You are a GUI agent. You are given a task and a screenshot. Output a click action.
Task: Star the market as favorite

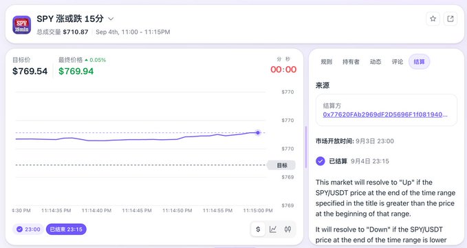click(x=433, y=19)
